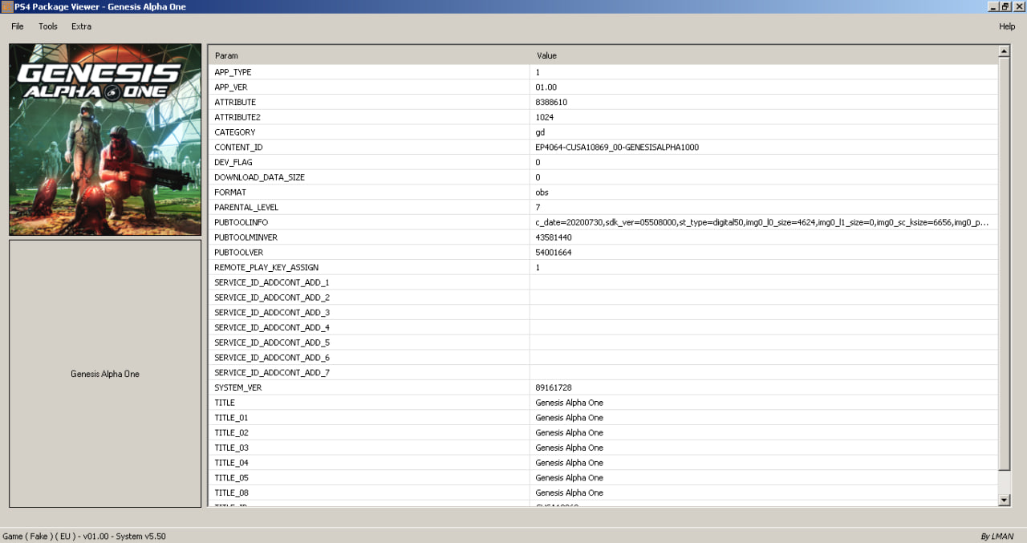The width and height of the screenshot is (1027, 543).
Task: Select the TITLE_01 parameter name
Action: 231,418
